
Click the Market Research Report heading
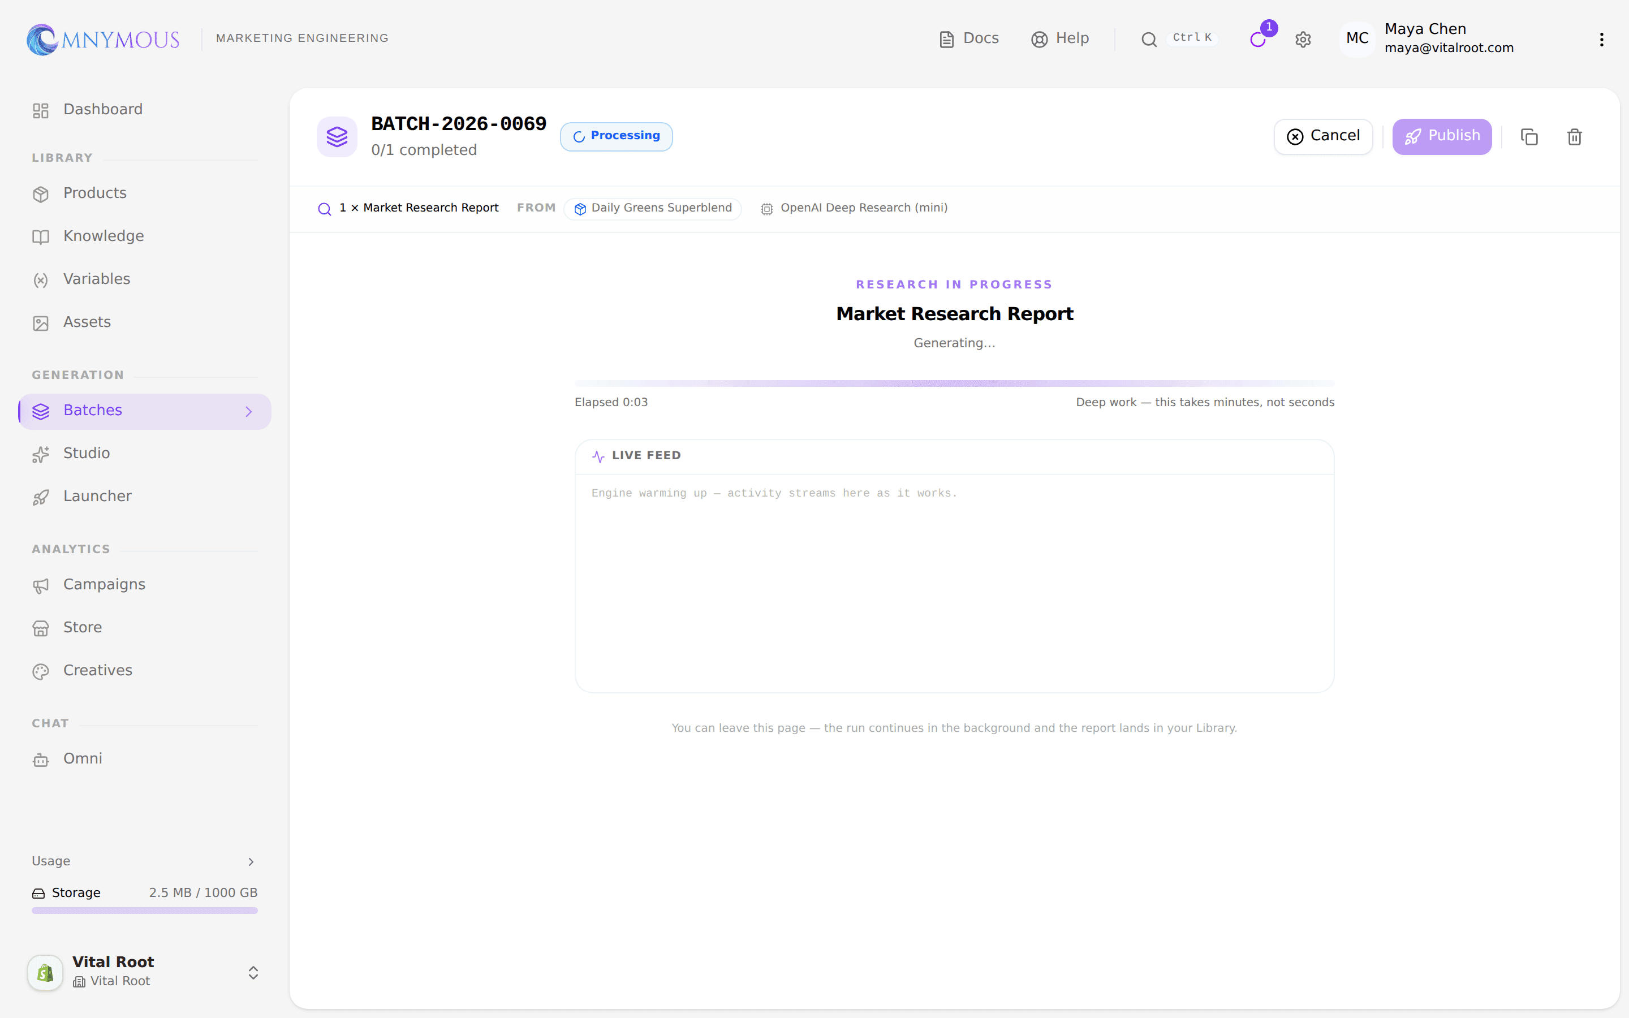954,314
